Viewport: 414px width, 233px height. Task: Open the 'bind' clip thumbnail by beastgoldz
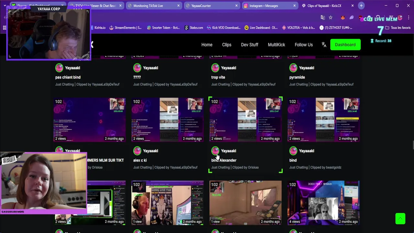coord(323,120)
